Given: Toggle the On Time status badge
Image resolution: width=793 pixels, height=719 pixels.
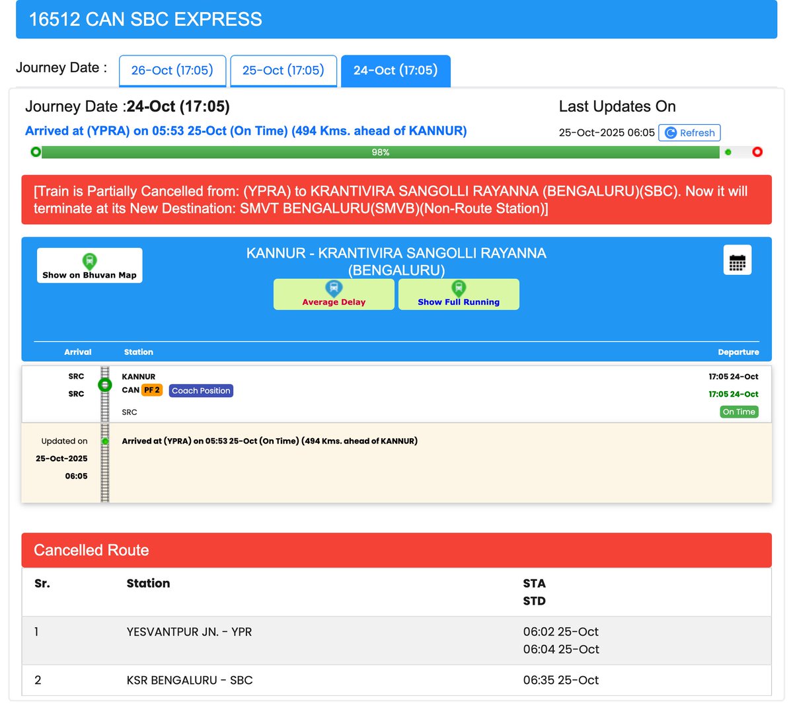Looking at the screenshot, I should [739, 411].
